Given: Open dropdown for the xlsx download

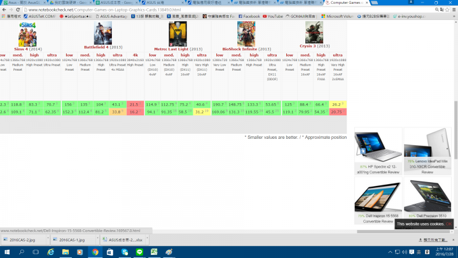Looking at the screenshot, I should click(x=147, y=240).
